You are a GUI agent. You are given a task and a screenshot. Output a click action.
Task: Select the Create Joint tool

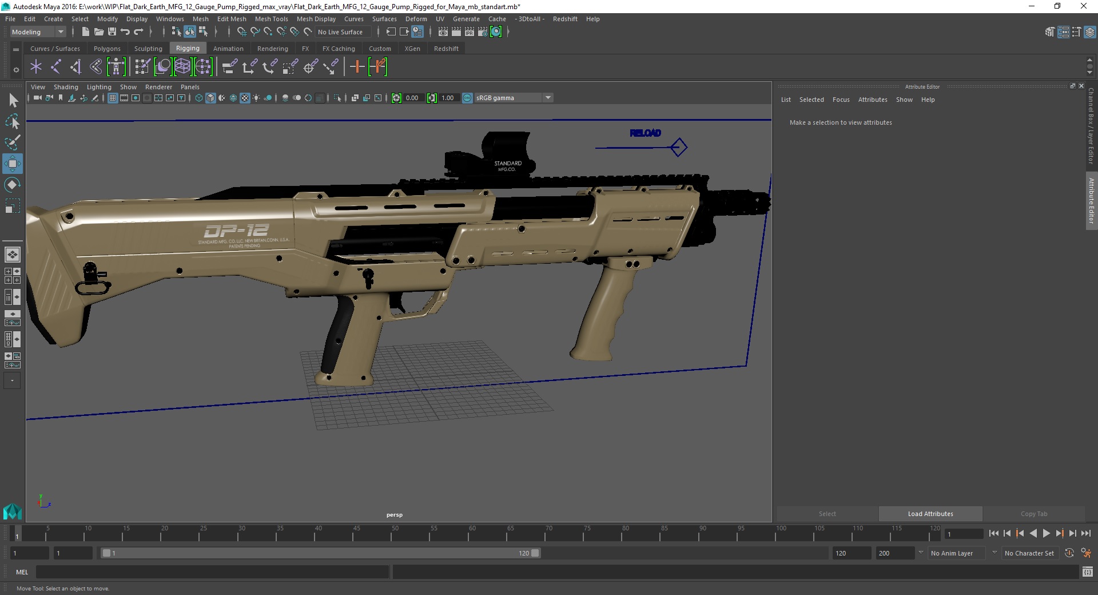pyautogui.click(x=56, y=67)
